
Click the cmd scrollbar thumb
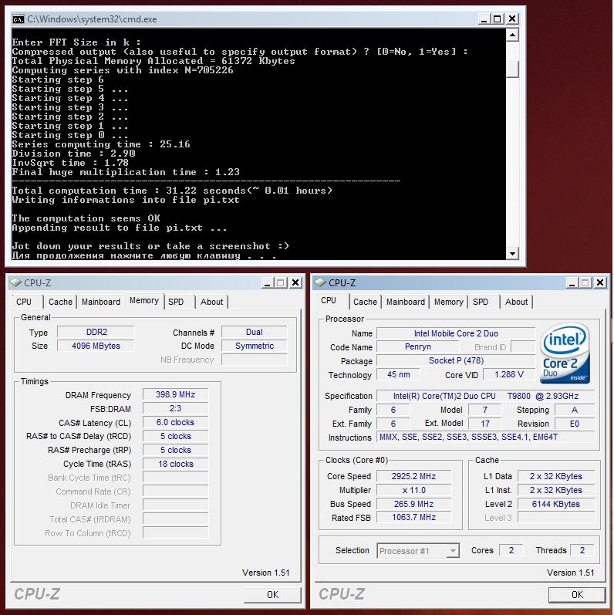coord(512,69)
